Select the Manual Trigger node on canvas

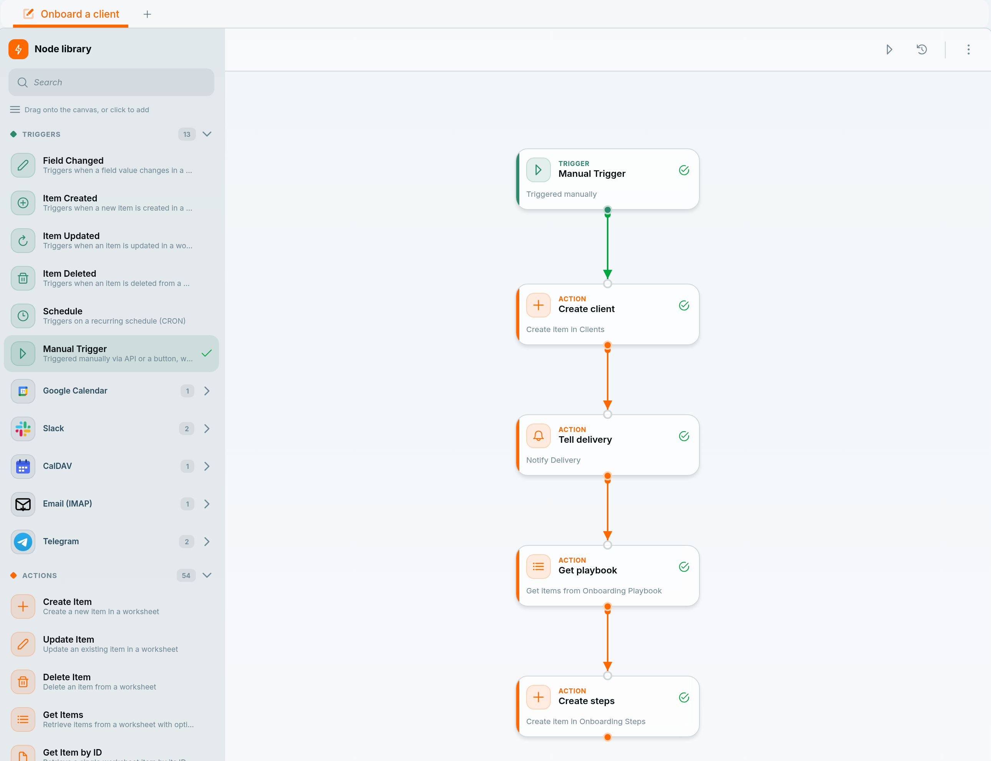[608, 179]
